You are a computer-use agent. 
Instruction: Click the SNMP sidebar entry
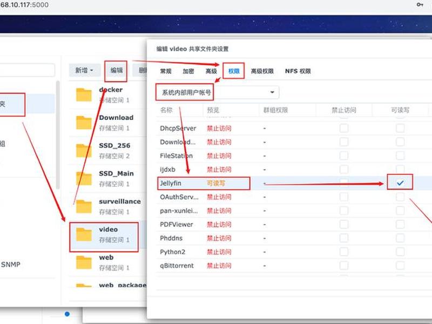(x=10, y=265)
